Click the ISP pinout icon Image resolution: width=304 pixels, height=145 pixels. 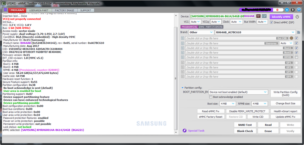(x=264, y=16)
